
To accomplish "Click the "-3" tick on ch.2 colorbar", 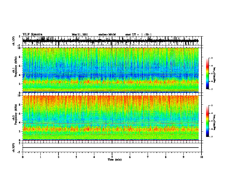I will pyautogui.click(x=212, y=106).
